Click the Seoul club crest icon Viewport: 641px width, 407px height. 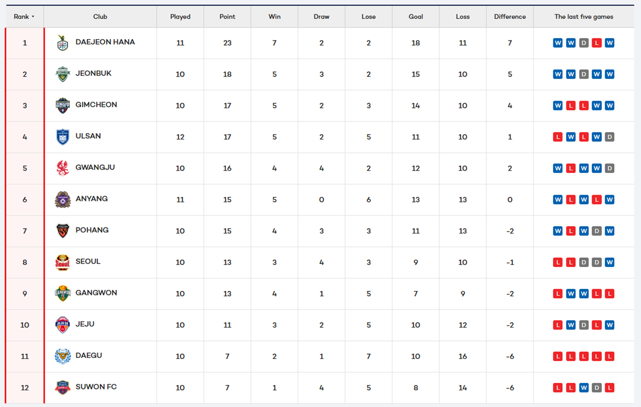tap(63, 262)
